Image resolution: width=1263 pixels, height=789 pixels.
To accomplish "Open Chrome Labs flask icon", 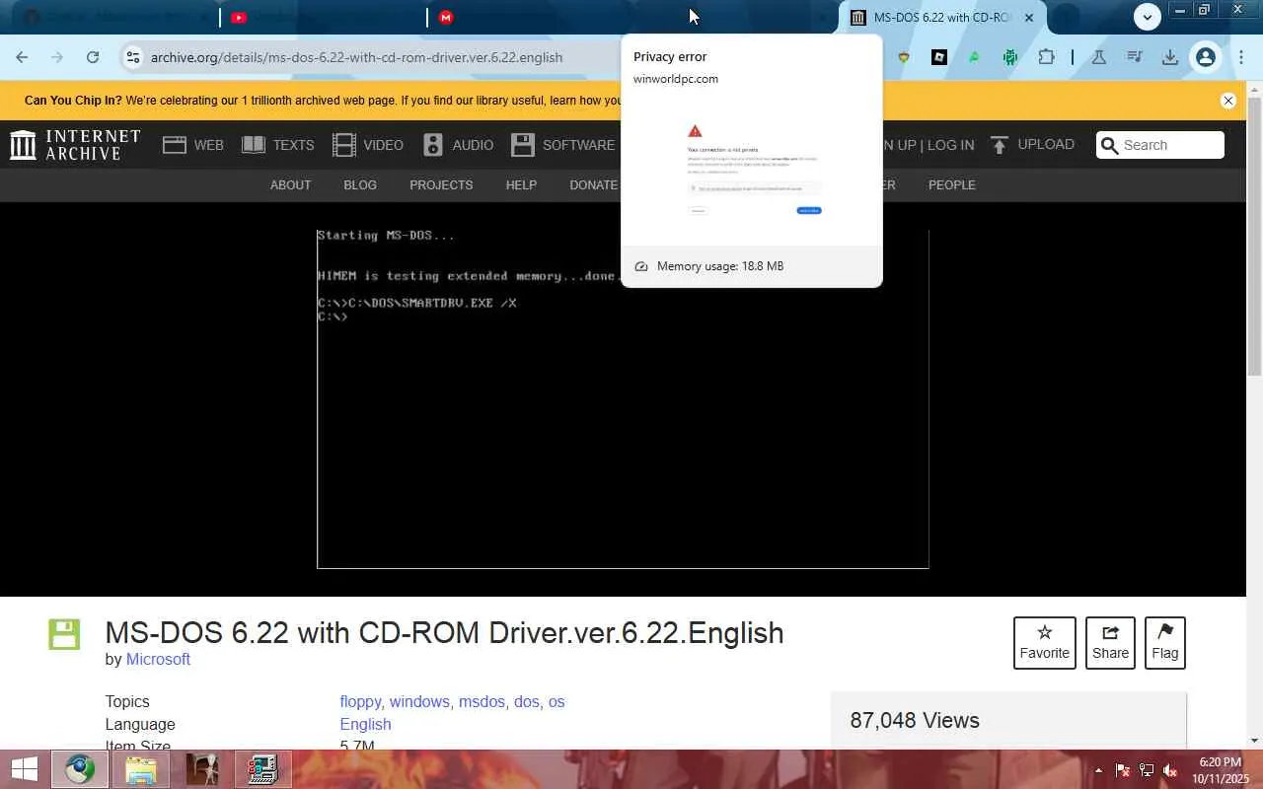I will 1098,57.
